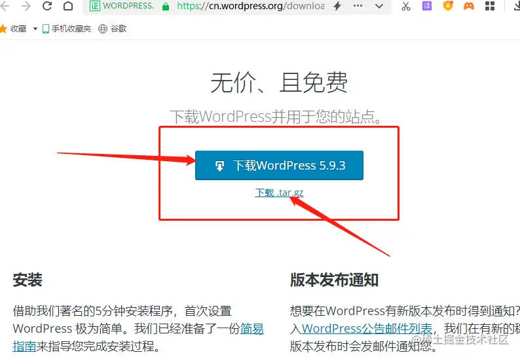Go forward with the forward arrow
The image size is (520, 357).
pos(26,6)
